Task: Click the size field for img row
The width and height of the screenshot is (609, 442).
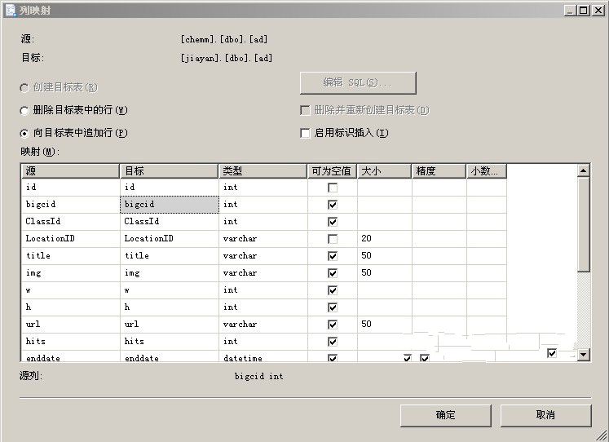Action: [x=384, y=273]
